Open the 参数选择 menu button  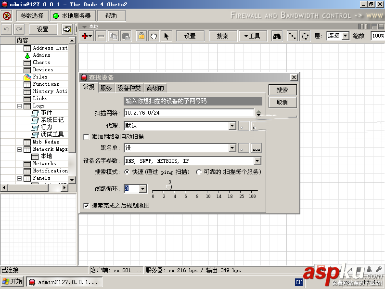click(32, 16)
